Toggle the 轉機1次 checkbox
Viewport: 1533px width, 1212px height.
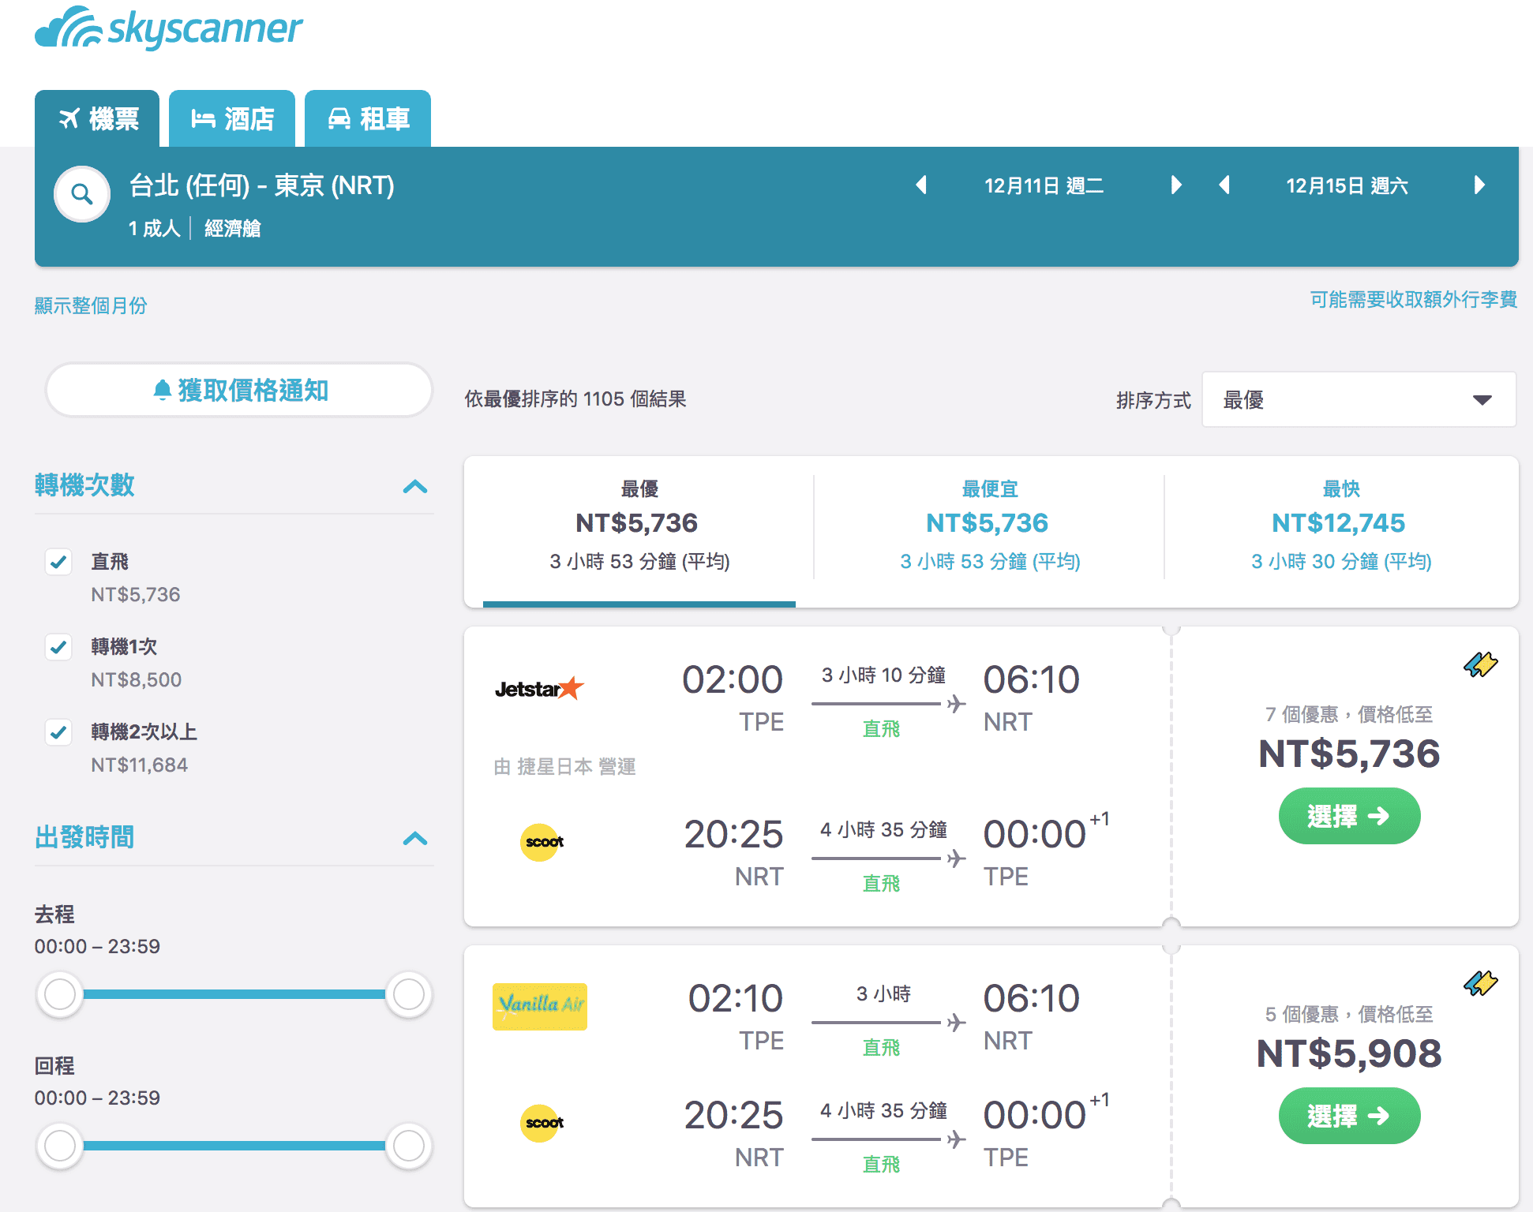coord(58,647)
